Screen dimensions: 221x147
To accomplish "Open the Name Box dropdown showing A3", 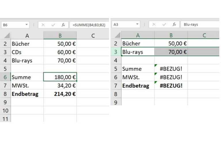I will click(x=138, y=24).
